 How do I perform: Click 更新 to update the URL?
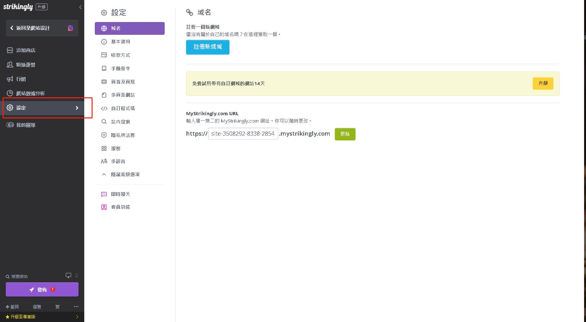coord(345,134)
